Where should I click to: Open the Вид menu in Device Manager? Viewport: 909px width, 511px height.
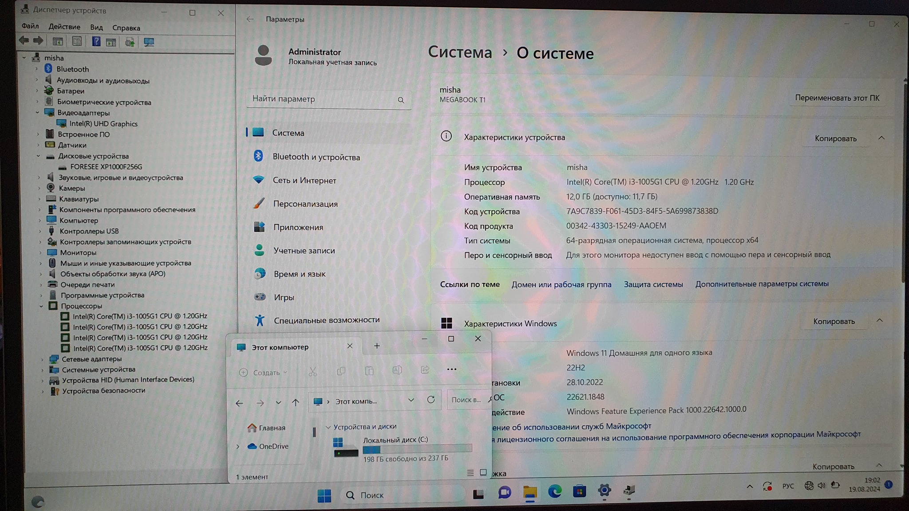96,28
